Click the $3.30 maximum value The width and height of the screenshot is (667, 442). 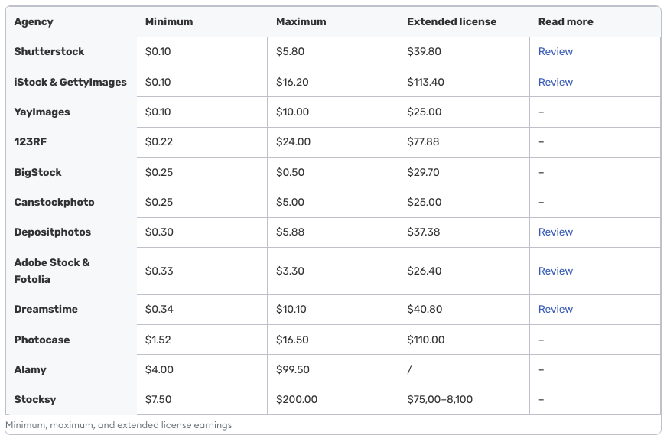pyautogui.click(x=290, y=271)
